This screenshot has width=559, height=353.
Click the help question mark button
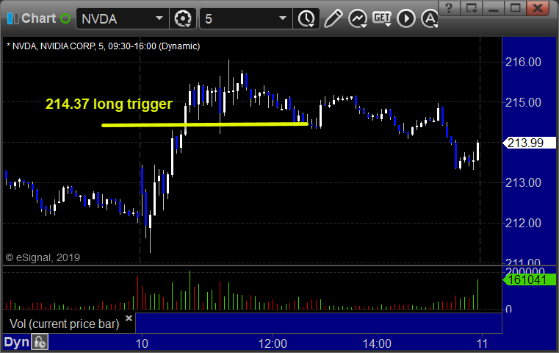pos(450,8)
